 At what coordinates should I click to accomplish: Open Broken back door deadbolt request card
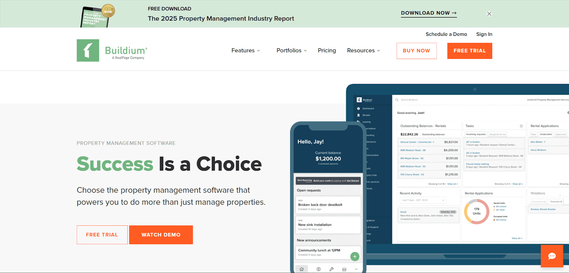pyautogui.click(x=328, y=205)
